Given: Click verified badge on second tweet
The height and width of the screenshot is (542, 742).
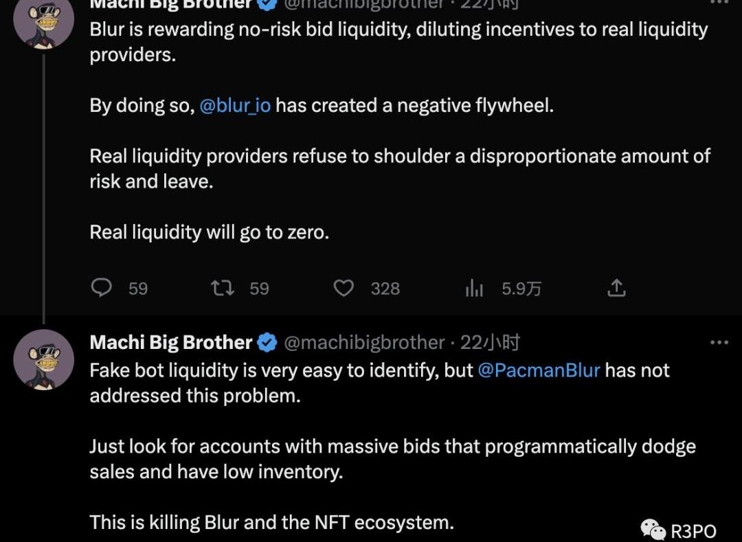Looking at the screenshot, I should point(267,342).
